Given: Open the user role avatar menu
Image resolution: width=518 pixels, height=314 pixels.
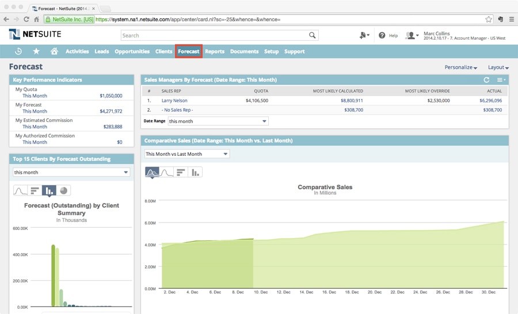Looking at the screenshot, I should point(412,35).
